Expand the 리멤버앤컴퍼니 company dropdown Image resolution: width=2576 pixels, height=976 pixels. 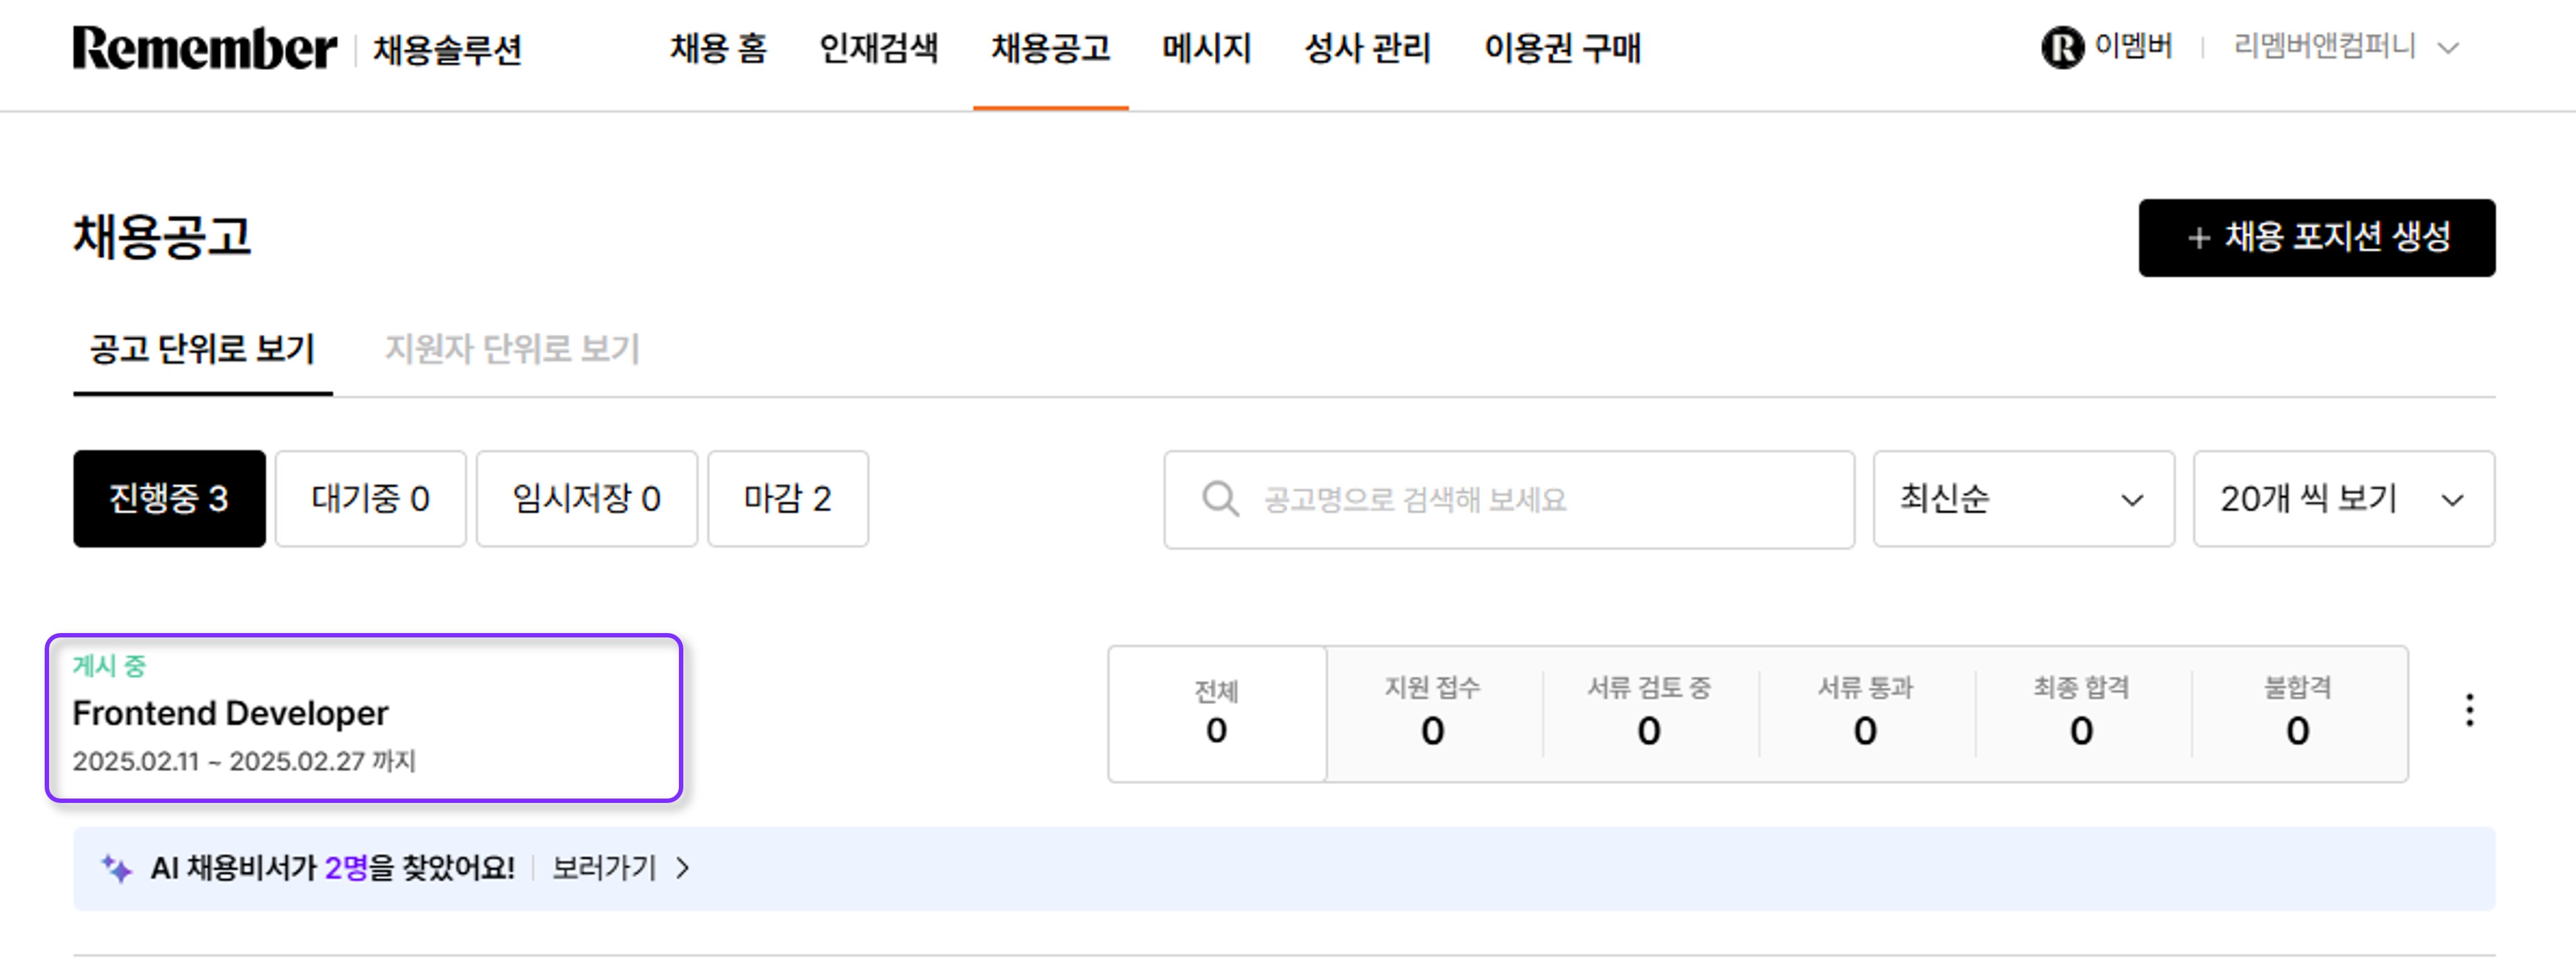coord(2447,48)
